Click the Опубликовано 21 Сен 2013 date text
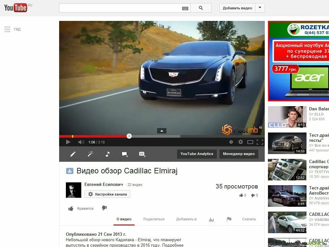This screenshot has height=247, width=329. coord(96,234)
